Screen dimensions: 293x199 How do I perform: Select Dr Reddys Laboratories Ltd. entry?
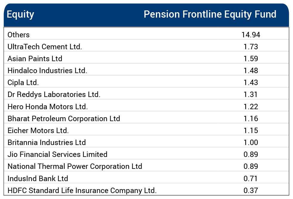pos(54,95)
